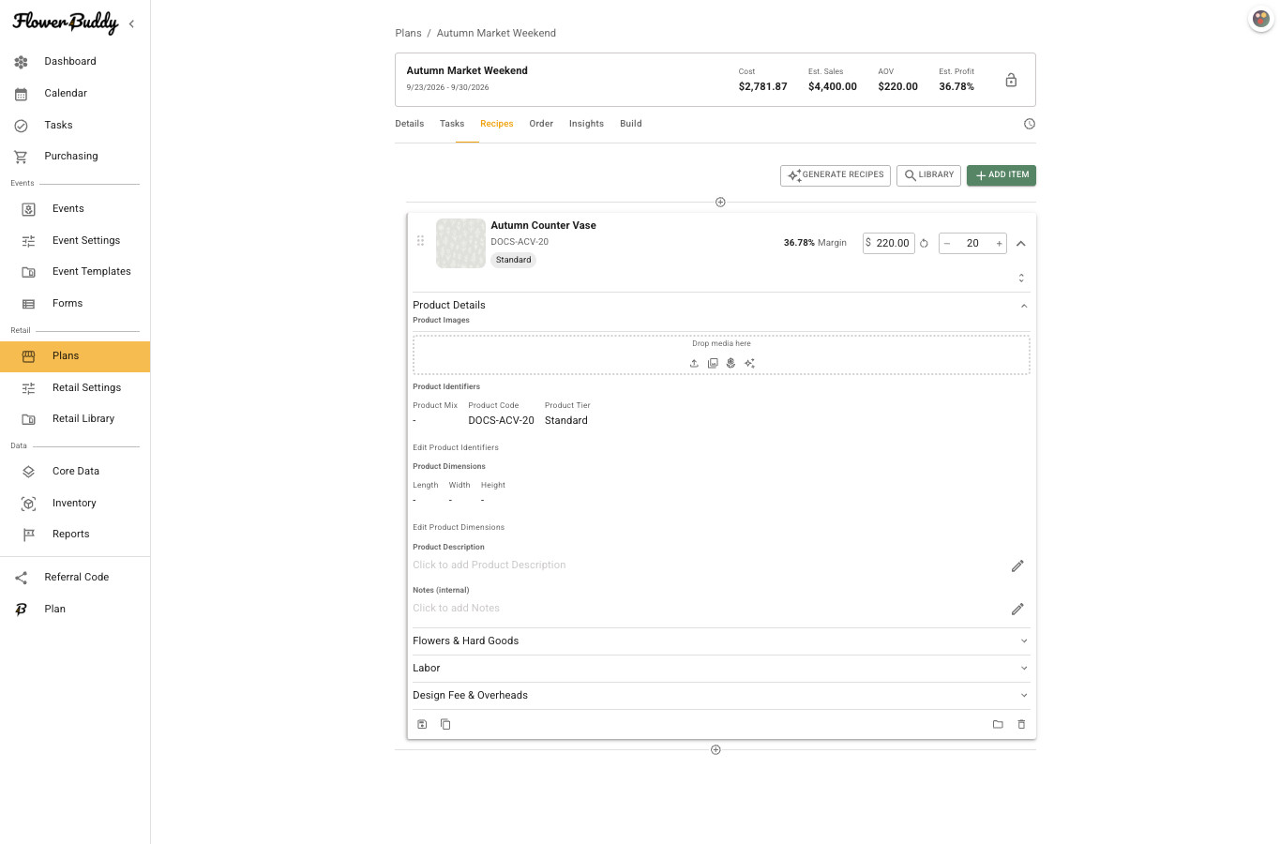
Task: Open Forms in sidebar
Action: click(75, 304)
